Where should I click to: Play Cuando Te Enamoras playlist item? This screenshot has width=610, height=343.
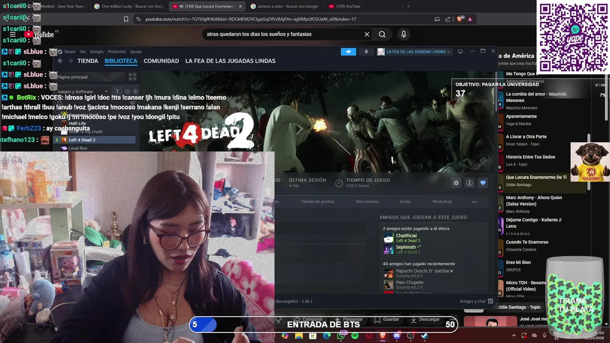click(x=541, y=245)
